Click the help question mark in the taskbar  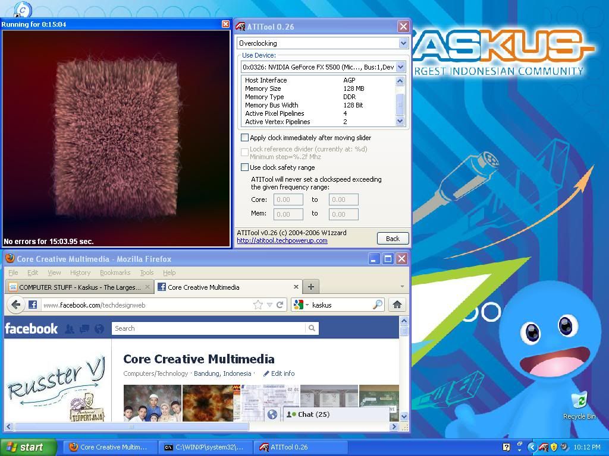tap(506, 447)
